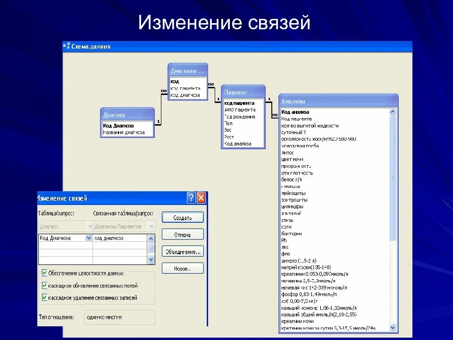Click the Новое.. button

(x=183, y=268)
